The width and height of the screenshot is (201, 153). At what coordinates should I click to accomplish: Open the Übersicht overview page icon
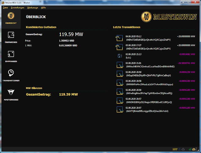point(11,16)
